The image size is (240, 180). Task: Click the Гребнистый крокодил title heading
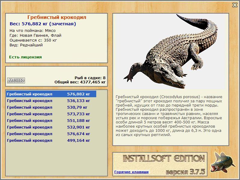pyautogui.click(x=57, y=17)
